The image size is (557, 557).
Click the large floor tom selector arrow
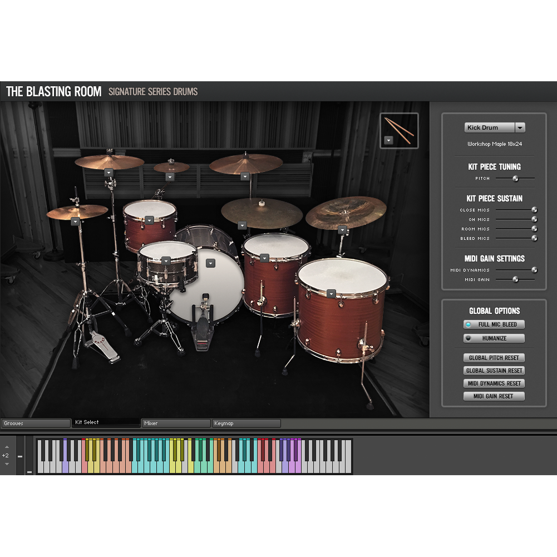(332, 293)
